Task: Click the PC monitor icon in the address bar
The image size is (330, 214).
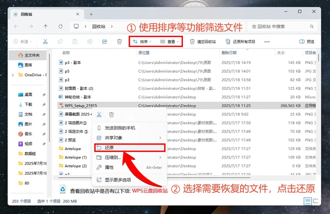Action: click(x=76, y=26)
